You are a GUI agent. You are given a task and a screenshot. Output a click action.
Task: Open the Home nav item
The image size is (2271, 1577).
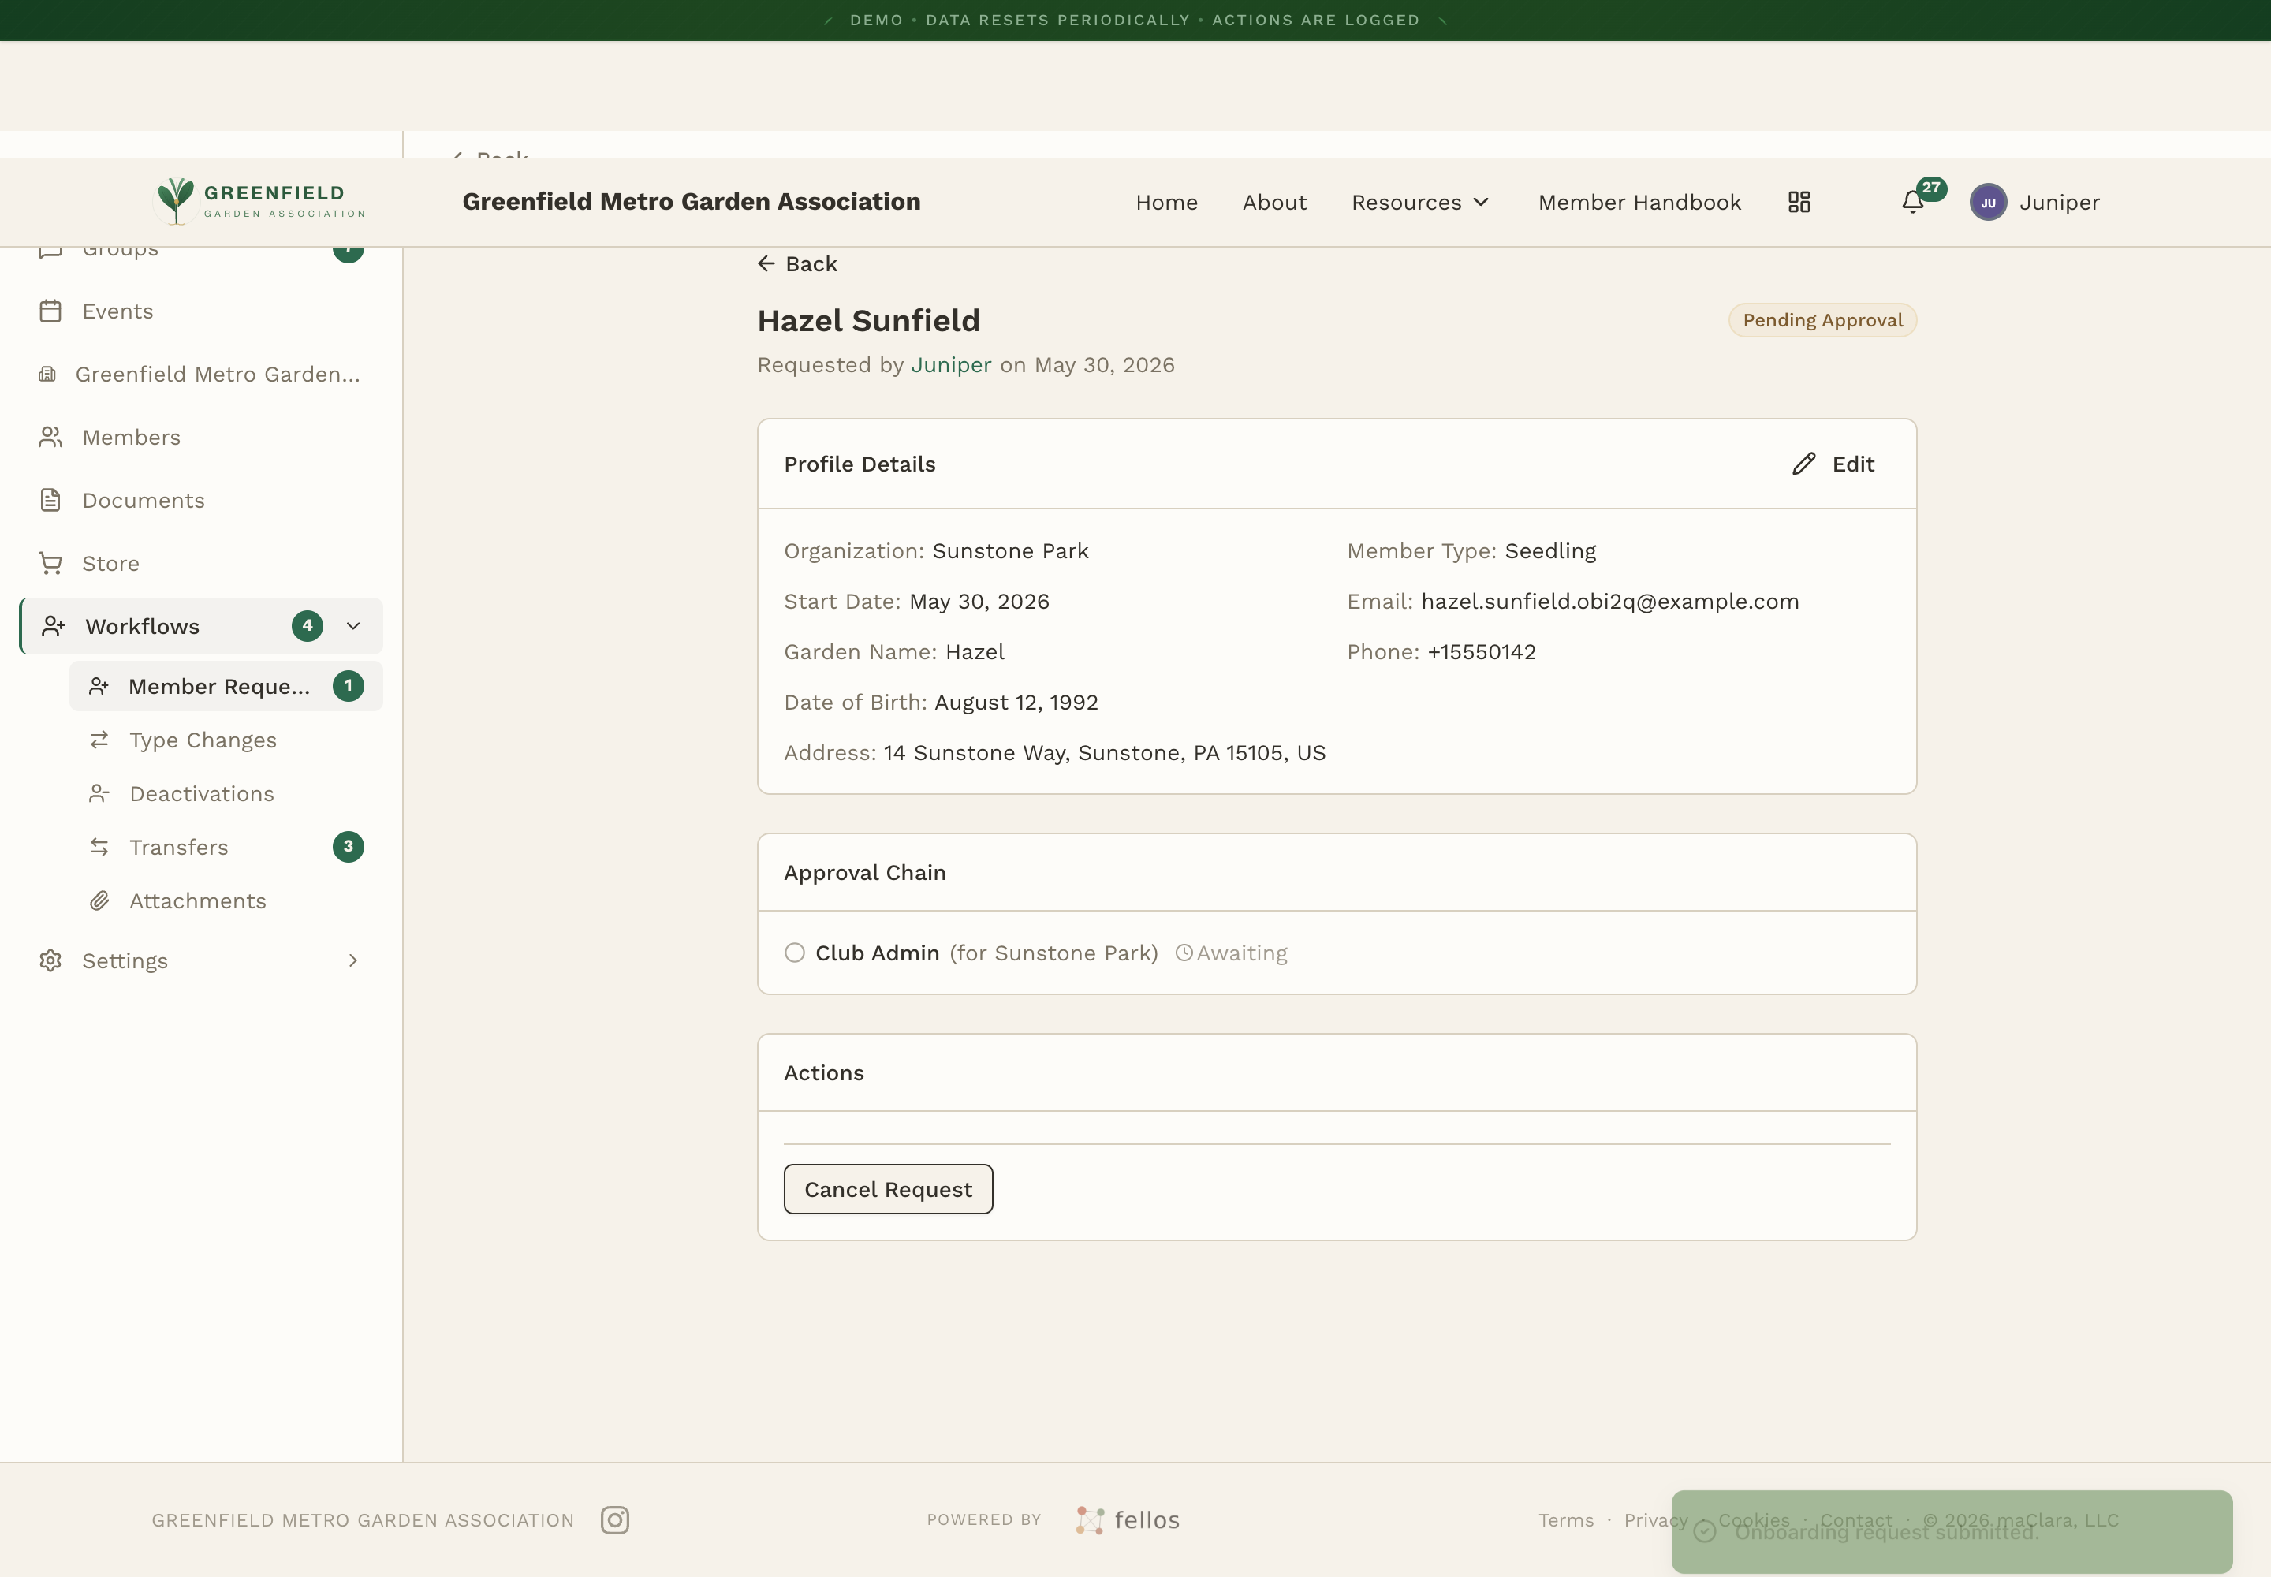click(1166, 203)
